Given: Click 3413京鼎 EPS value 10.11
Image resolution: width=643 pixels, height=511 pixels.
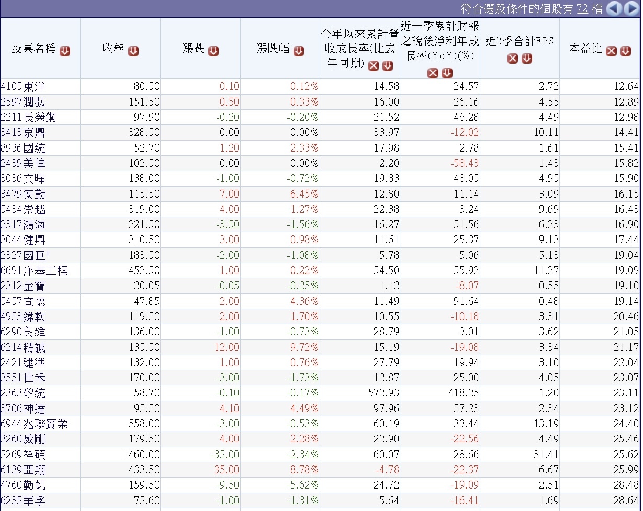Looking at the screenshot, I should pyautogui.click(x=546, y=132).
